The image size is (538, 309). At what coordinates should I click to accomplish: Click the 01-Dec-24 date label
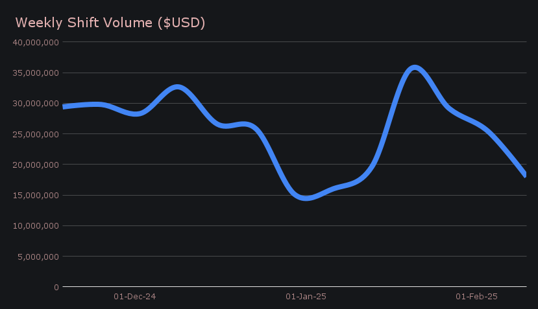click(x=134, y=297)
